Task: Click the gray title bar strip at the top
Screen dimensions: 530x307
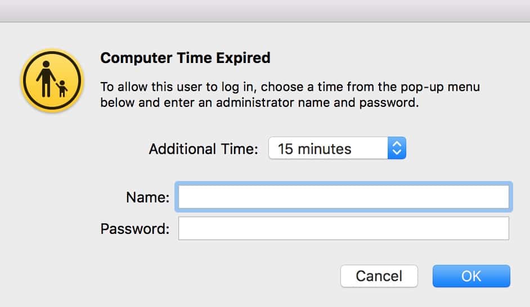Action: 264,11
